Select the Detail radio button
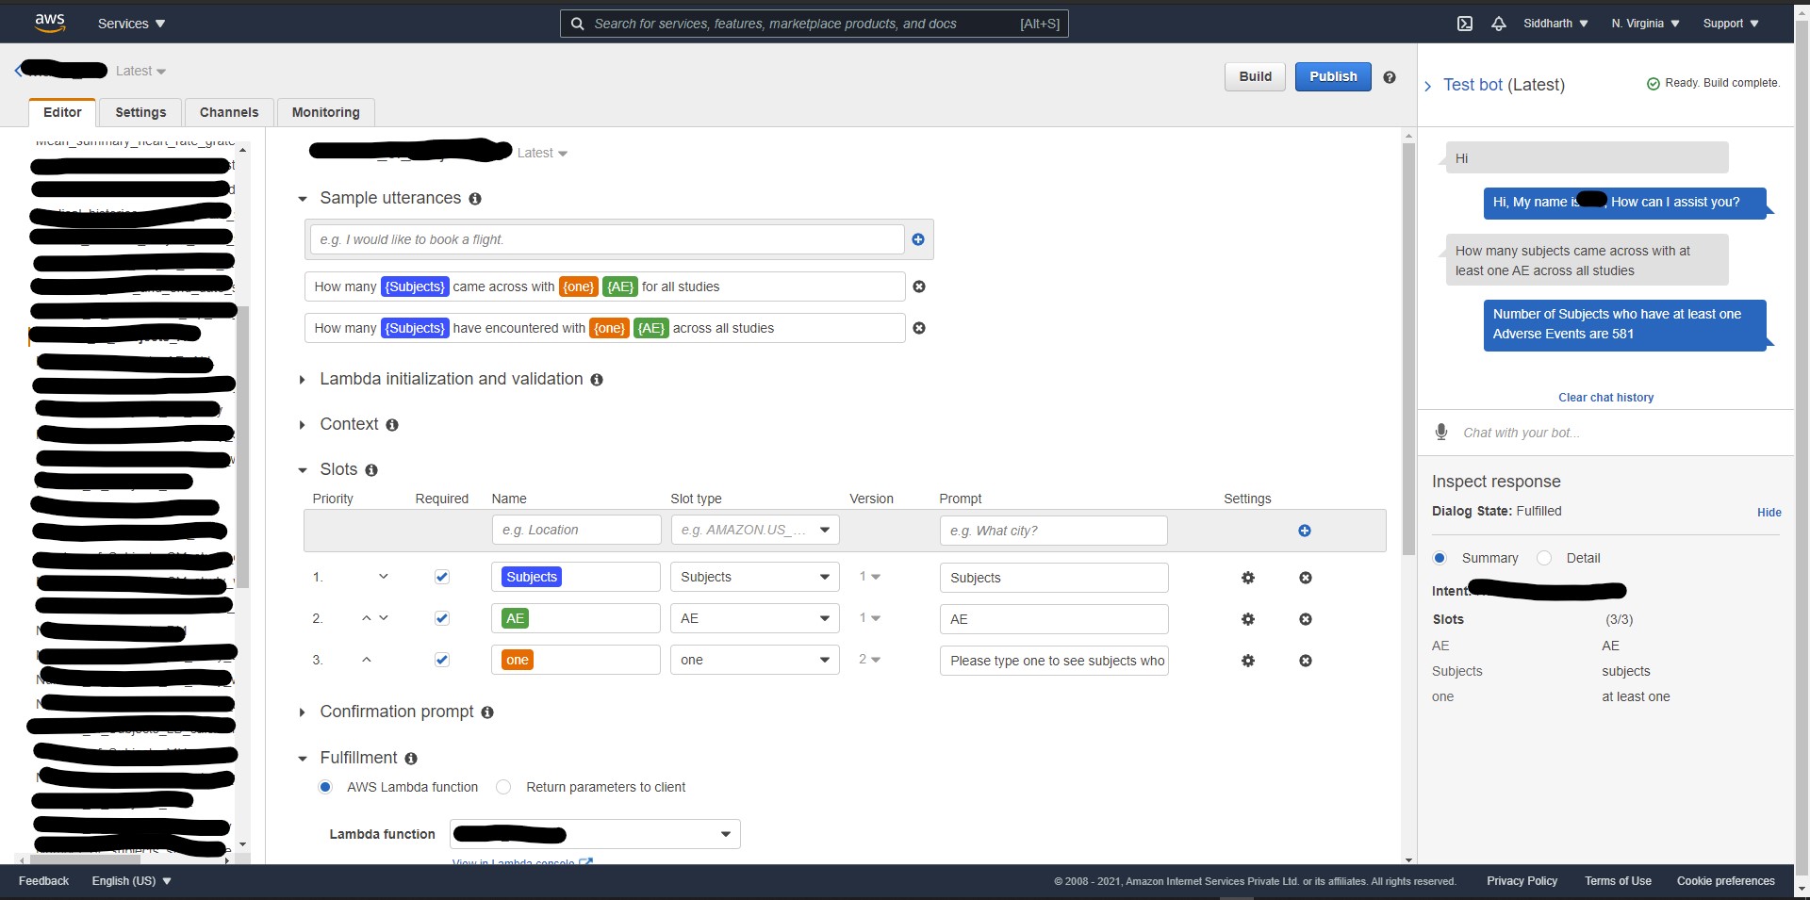Image resolution: width=1810 pixels, height=900 pixels. pyautogui.click(x=1544, y=558)
